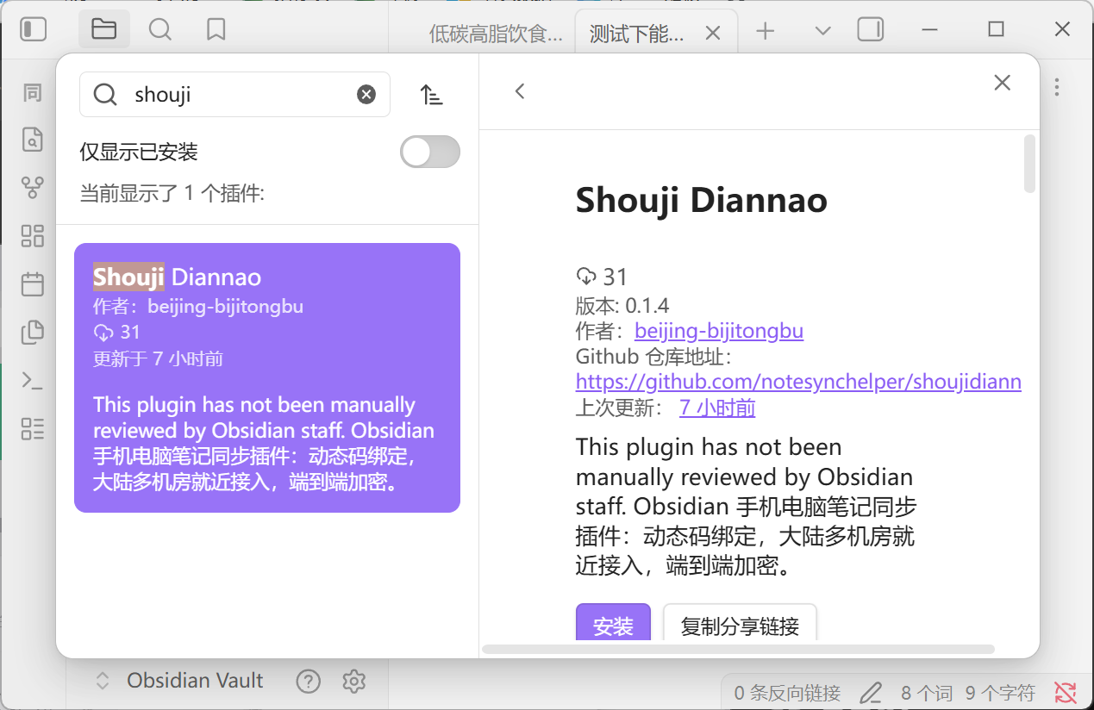Open the settings gear near vault name
Image resolution: width=1094 pixels, height=710 pixels.
[x=353, y=682]
